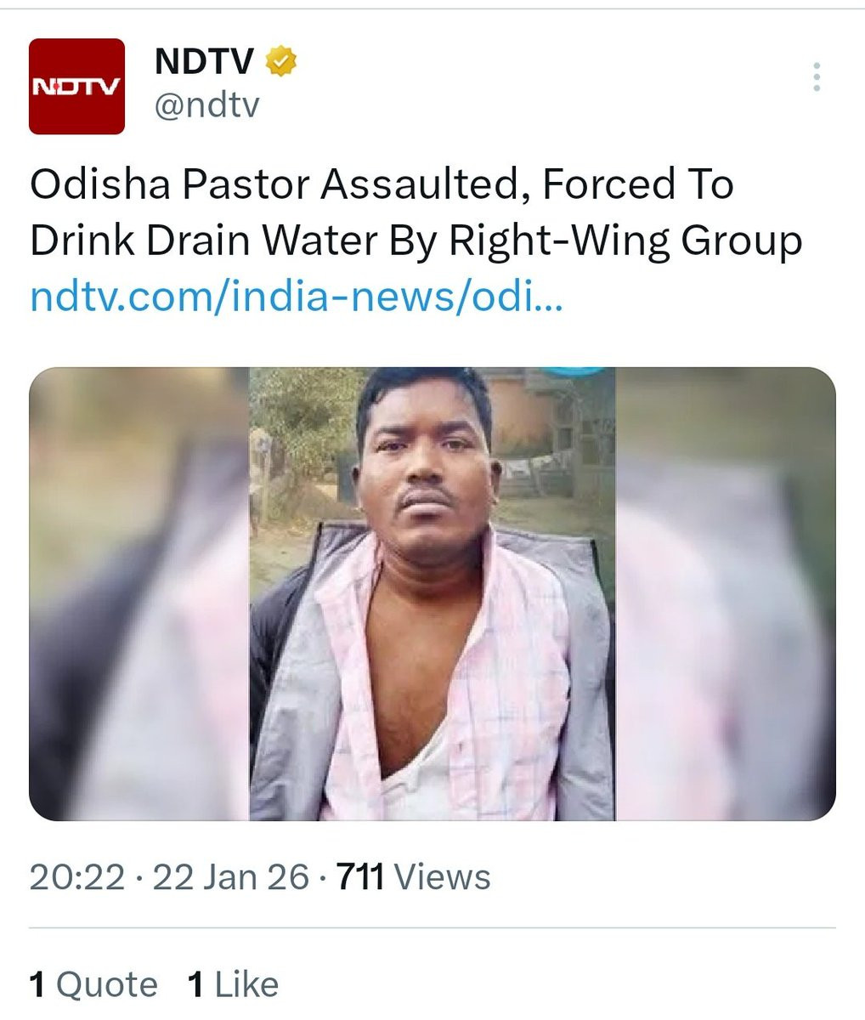This screenshot has height=1020, width=865.
Task: Open the @ndtv handle
Action: pyautogui.click(x=206, y=106)
